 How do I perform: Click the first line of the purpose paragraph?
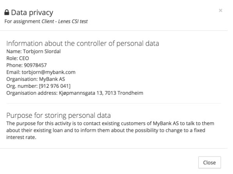[x=110, y=124]
